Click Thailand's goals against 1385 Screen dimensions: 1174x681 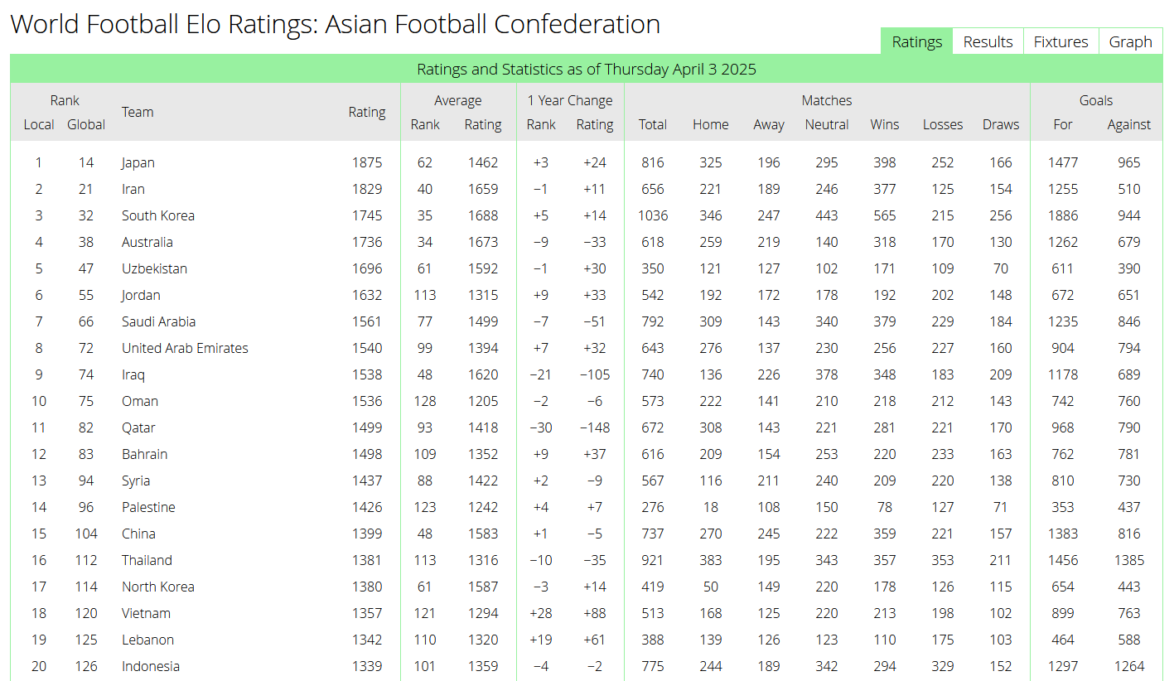pyautogui.click(x=1129, y=560)
